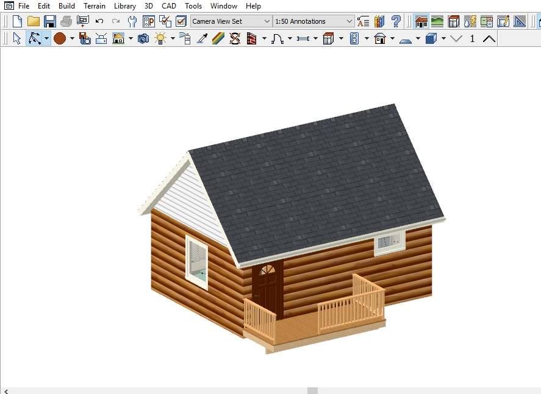Viewport: 541px width, 394px height.
Task: Click the Redo arrow icon
Action: point(116,21)
